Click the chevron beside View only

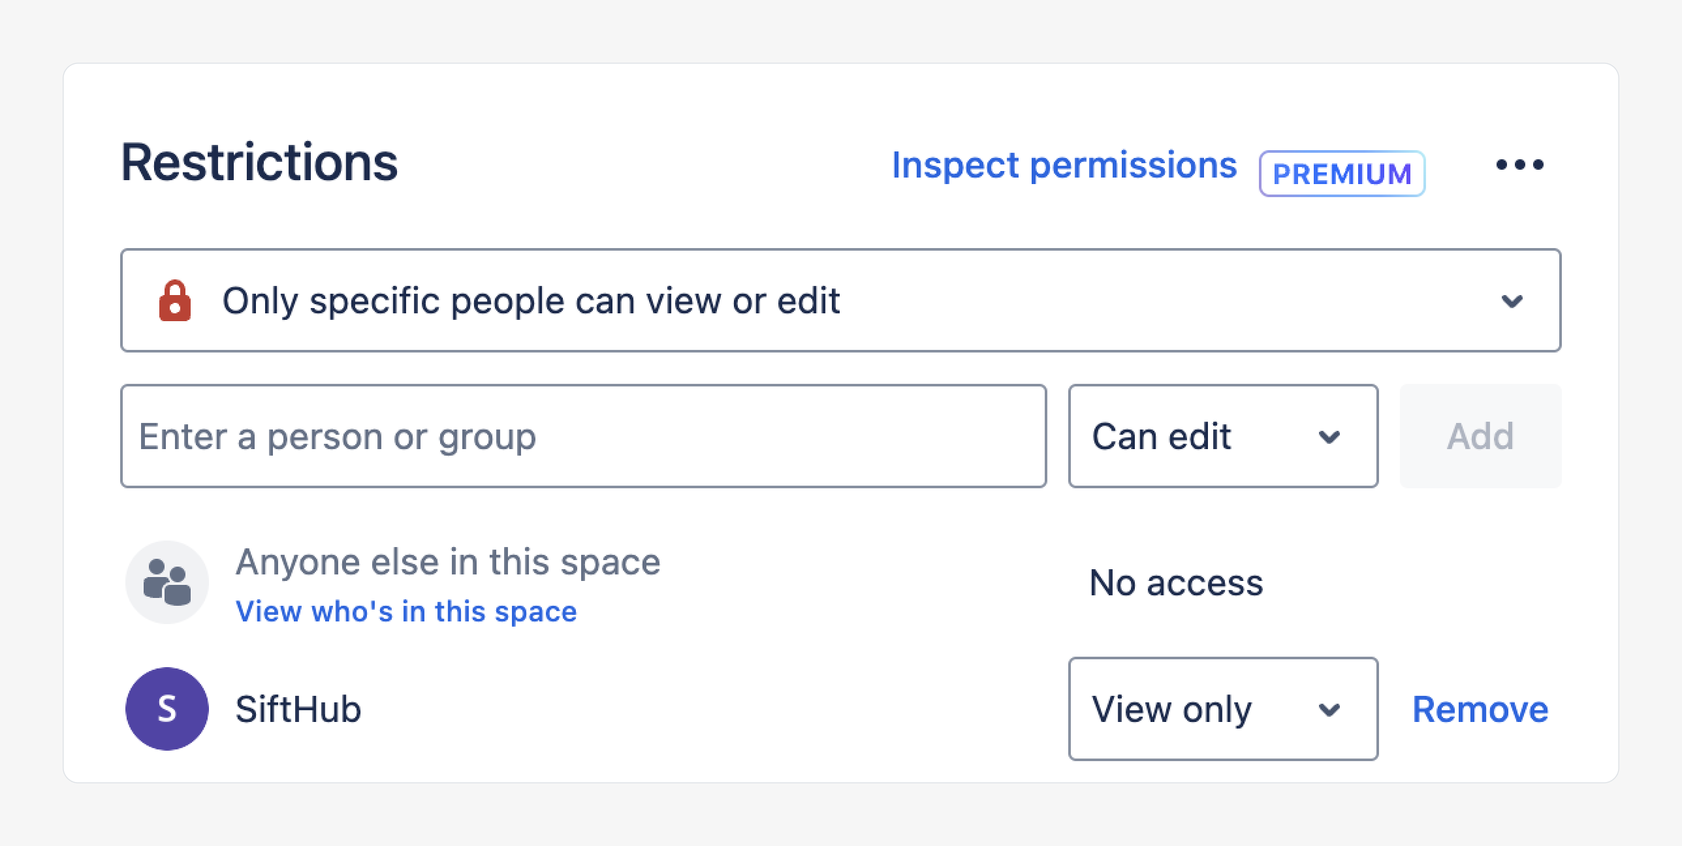point(1329,710)
